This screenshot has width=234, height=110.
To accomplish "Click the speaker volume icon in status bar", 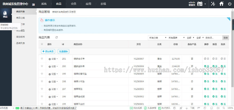I will (218, 108).
